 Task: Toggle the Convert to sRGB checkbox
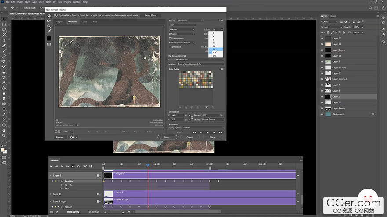coord(170,56)
